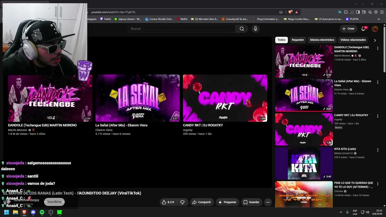The height and width of the screenshot is (217, 386).
Task: Click the YouTube Buscar search field
Action: [x=182, y=29]
